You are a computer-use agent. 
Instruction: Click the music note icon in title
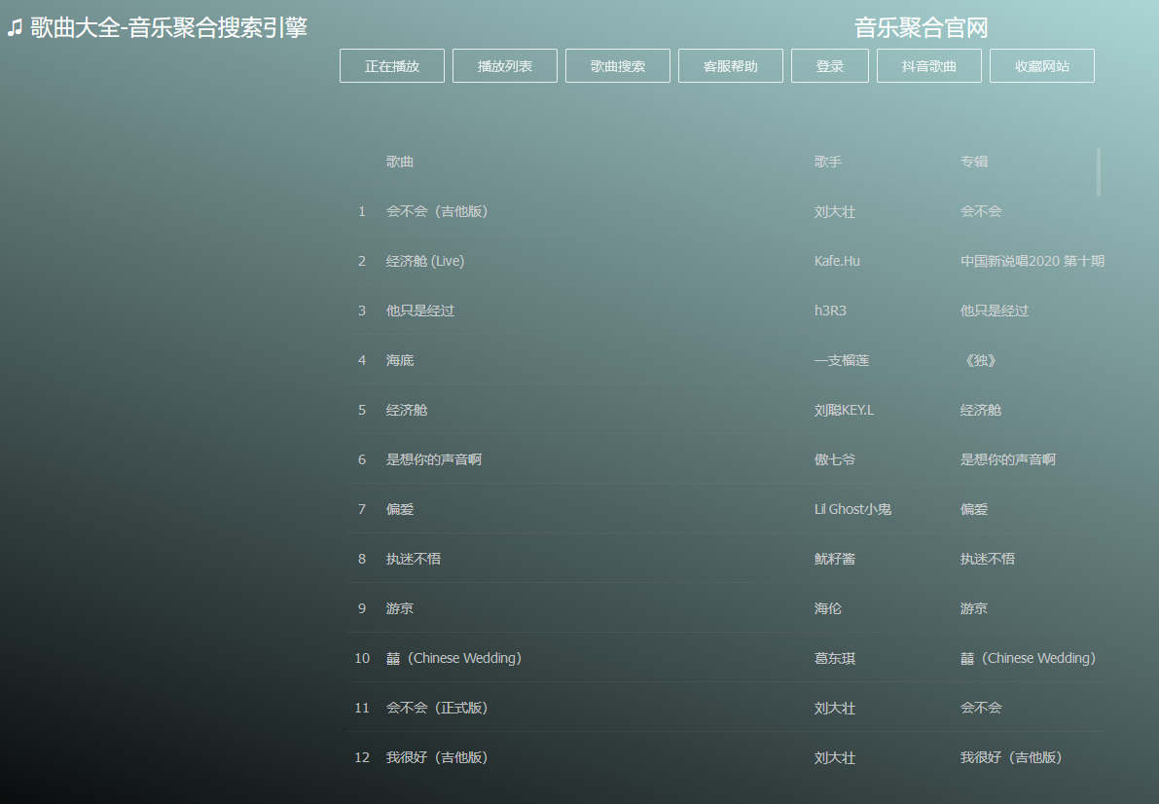point(15,28)
